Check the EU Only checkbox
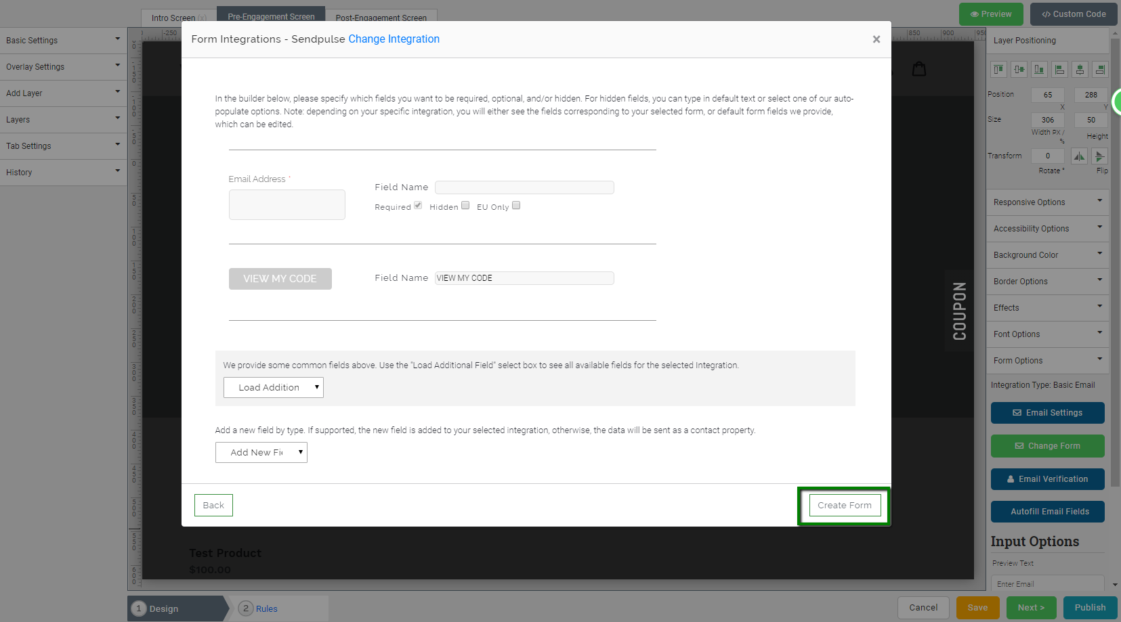 [x=516, y=206]
